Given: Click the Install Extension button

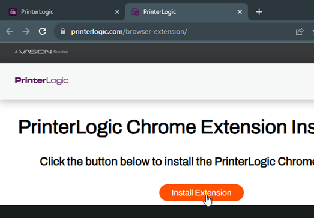Looking at the screenshot, I should 202,193.
